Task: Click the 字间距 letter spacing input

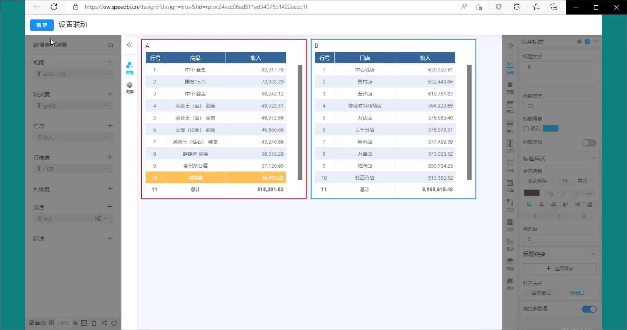Action: click(559, 239)
